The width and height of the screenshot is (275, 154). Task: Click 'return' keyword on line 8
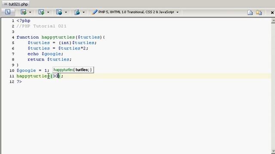pyautogui.click(x=36, y=59)
